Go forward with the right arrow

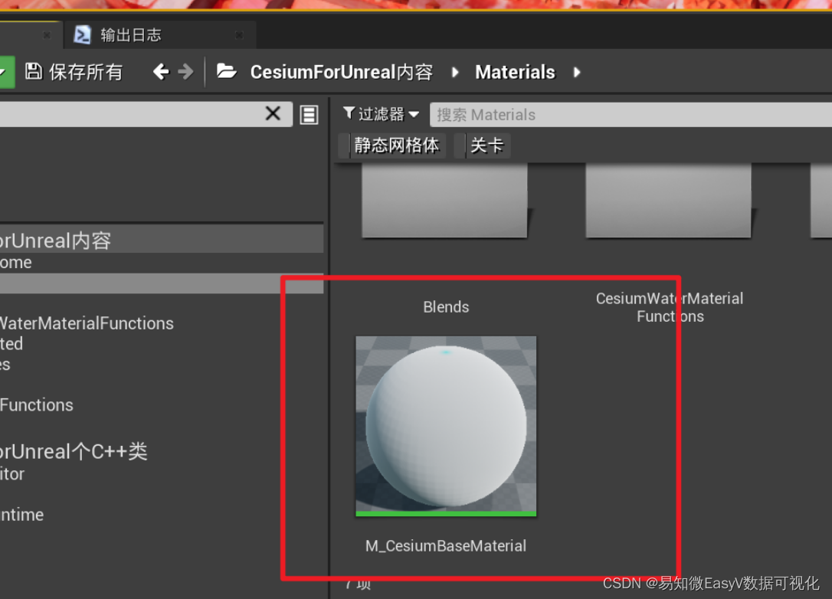point(185,71)
